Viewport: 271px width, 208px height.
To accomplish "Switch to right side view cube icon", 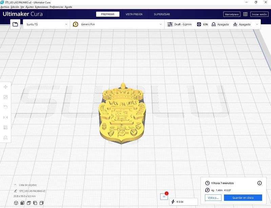I will pyautogui.click(x=41, y=203).
